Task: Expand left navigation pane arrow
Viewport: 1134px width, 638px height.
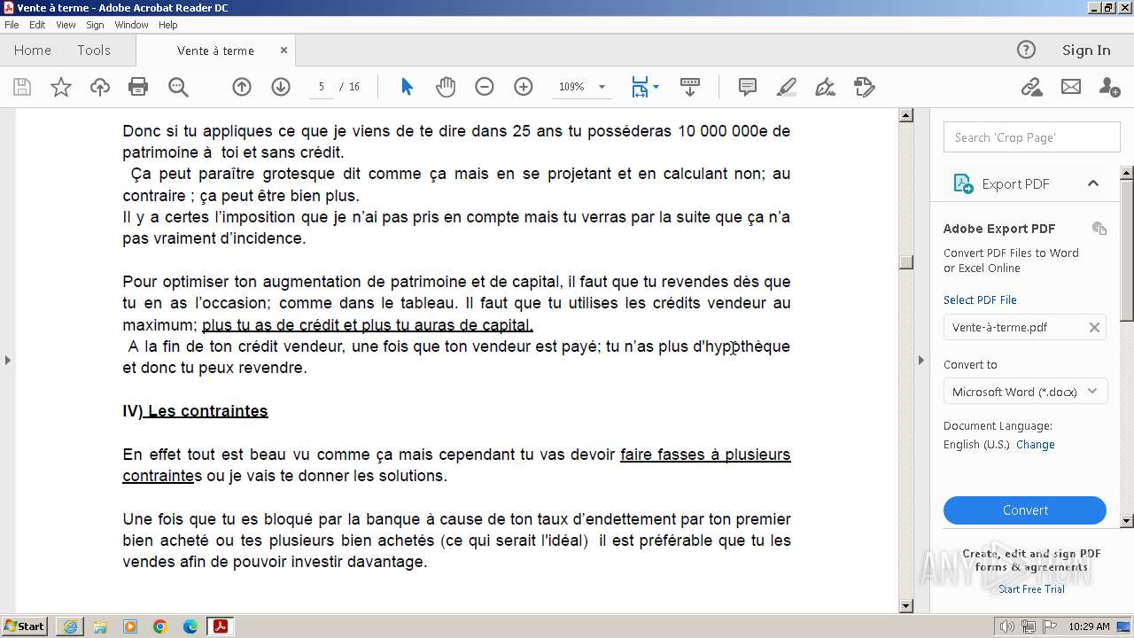Action: tap(8, 360)
